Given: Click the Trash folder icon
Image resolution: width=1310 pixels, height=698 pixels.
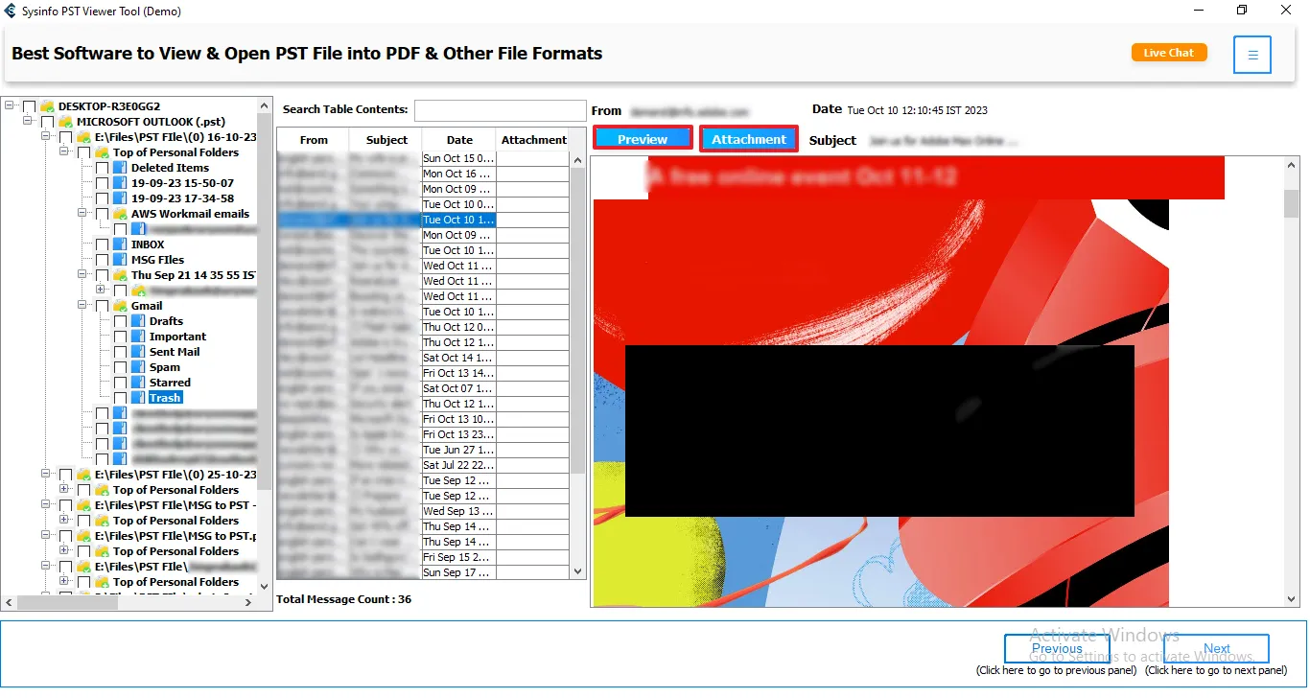Looking at the screenshot, I should [138, 398].
